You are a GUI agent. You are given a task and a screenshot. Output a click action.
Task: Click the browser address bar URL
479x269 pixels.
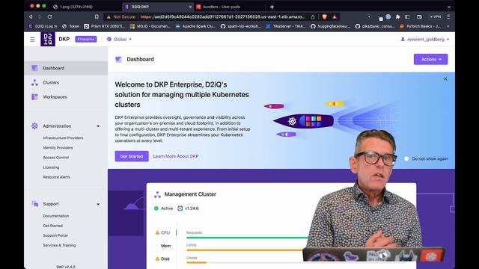pyautogui.click(x=223, y=16)
